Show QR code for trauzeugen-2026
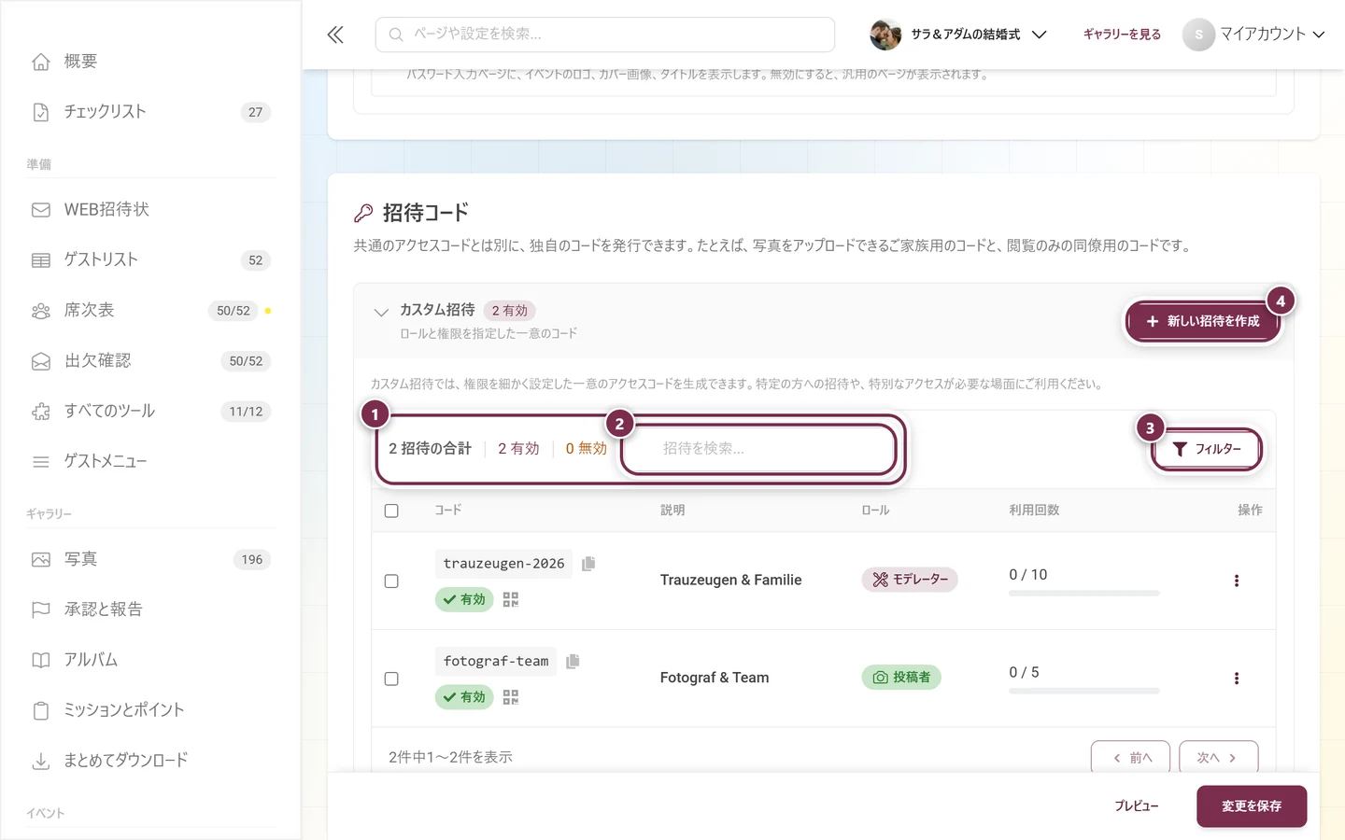The image size is (1345, 840). pos(510,599)
